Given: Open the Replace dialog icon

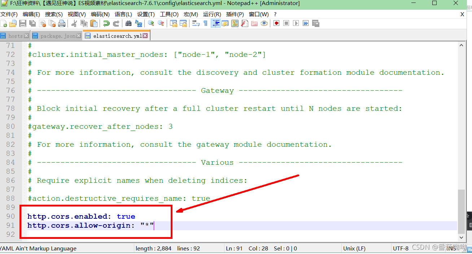Looking at the screenshot, I should click(x=139, y=24).
